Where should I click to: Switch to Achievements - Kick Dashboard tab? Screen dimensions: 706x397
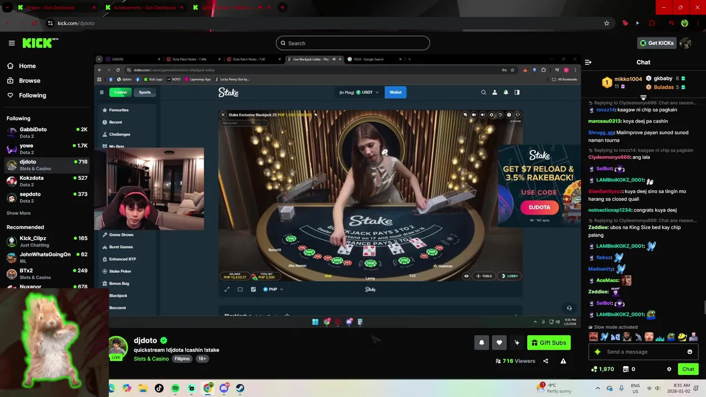click(x=145, y=8)
